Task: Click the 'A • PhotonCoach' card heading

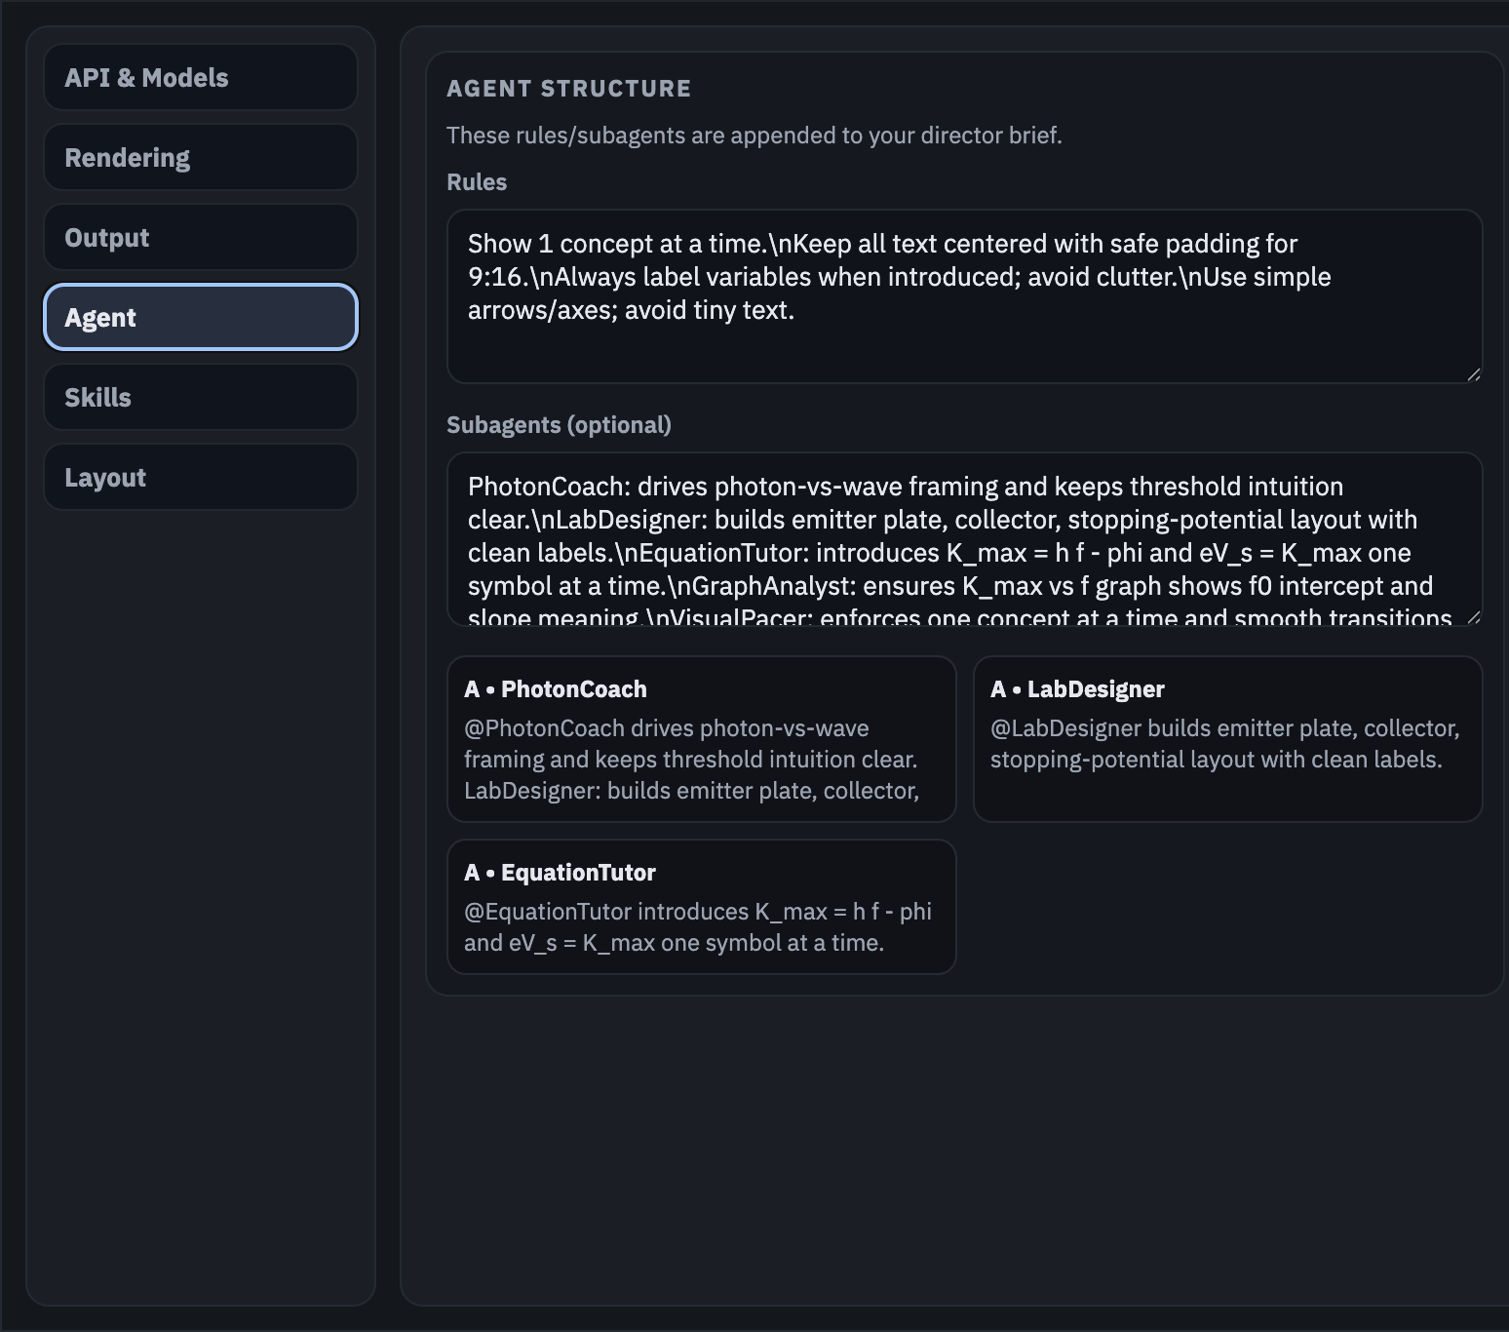Action: (556, 689)
